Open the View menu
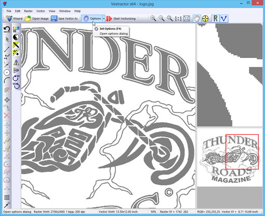The width and height of the screenshot is (265, 216). pyautogui.click(x=52, y=11)
